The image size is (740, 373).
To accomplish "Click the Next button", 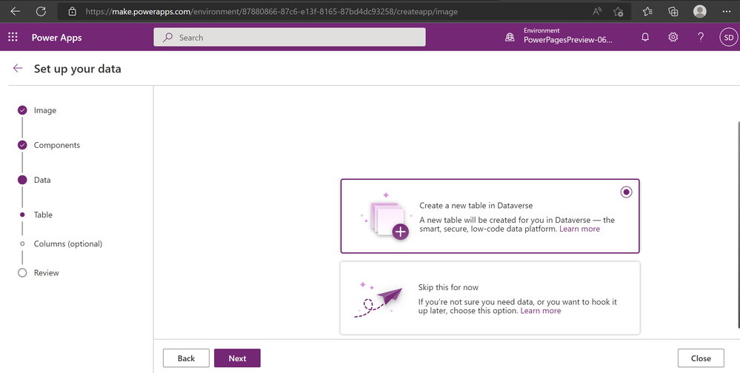I will tap(237, 358).
